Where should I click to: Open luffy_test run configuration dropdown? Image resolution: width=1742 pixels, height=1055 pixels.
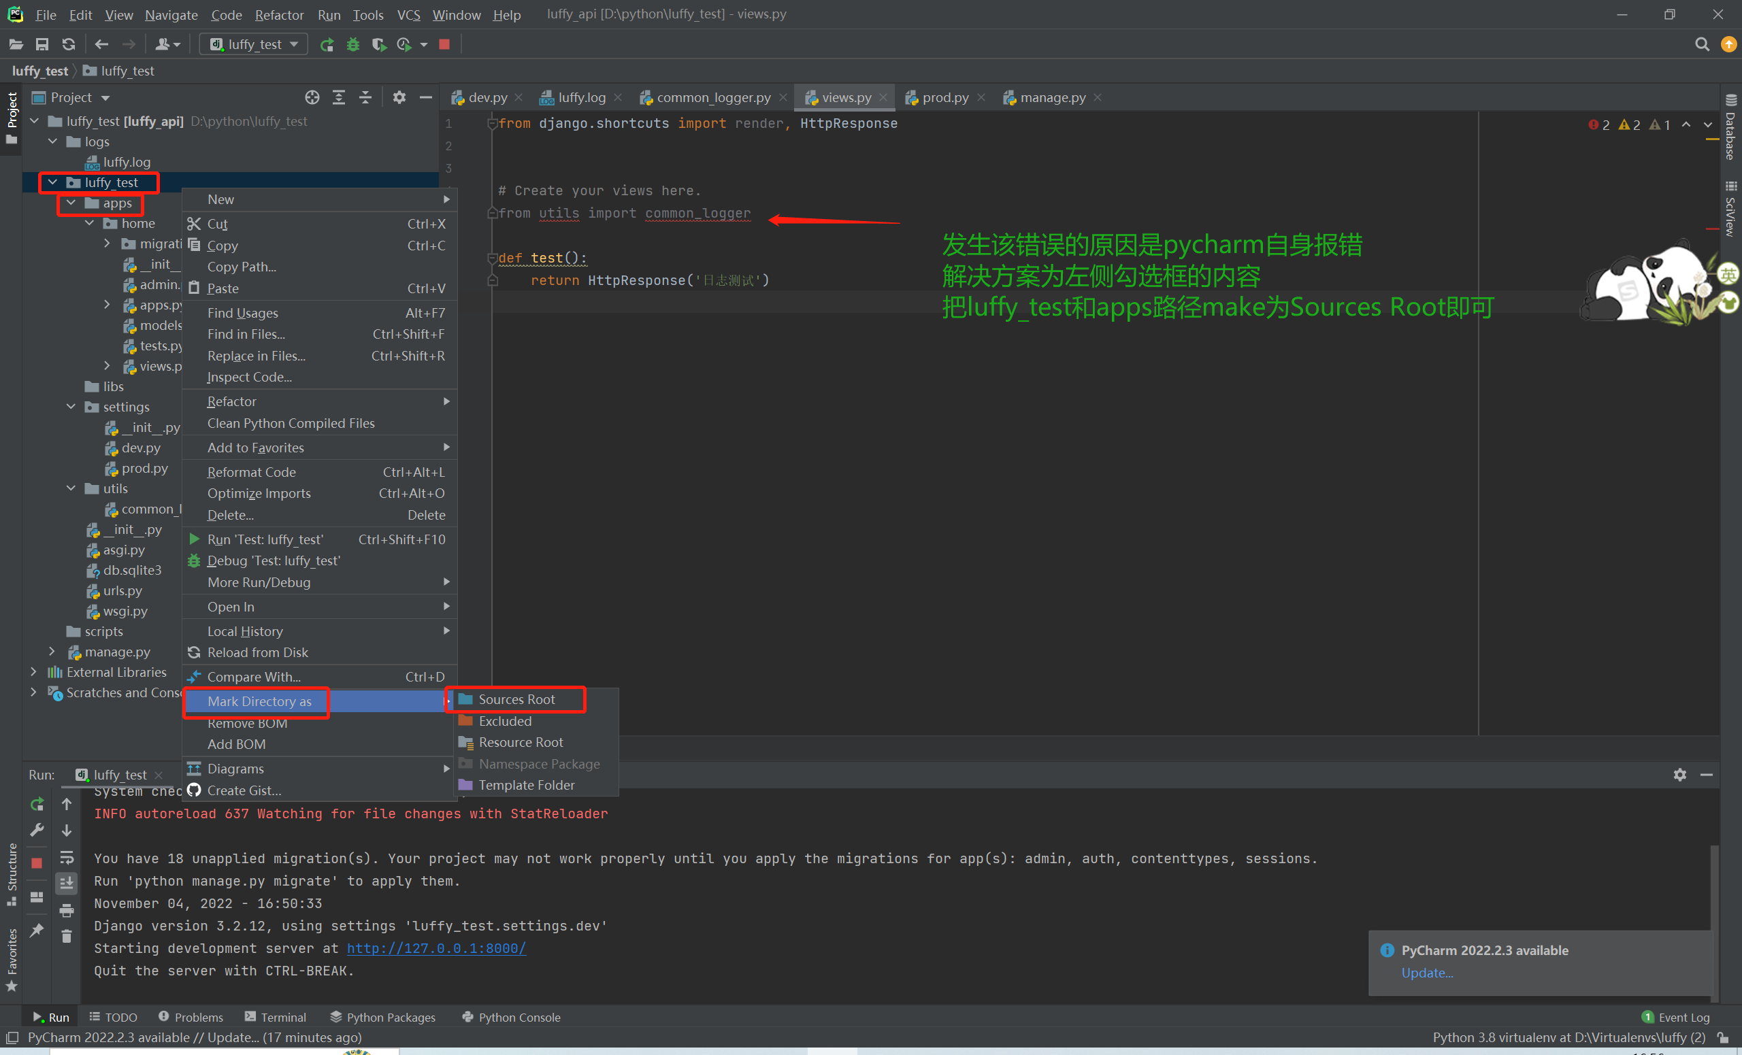pos(255,44)
